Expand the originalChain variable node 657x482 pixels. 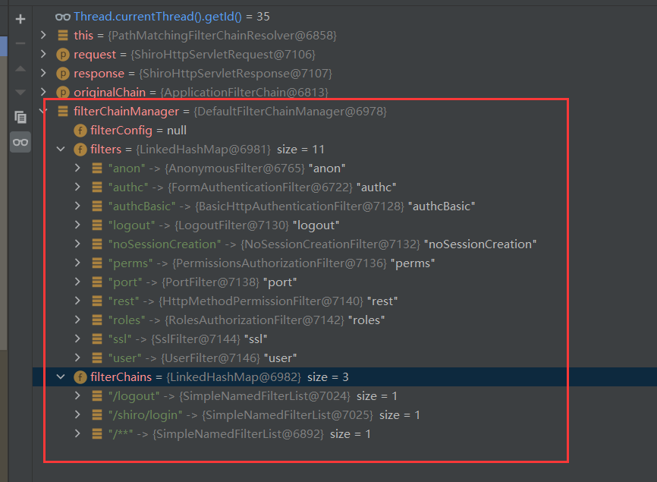click(43, 92)
